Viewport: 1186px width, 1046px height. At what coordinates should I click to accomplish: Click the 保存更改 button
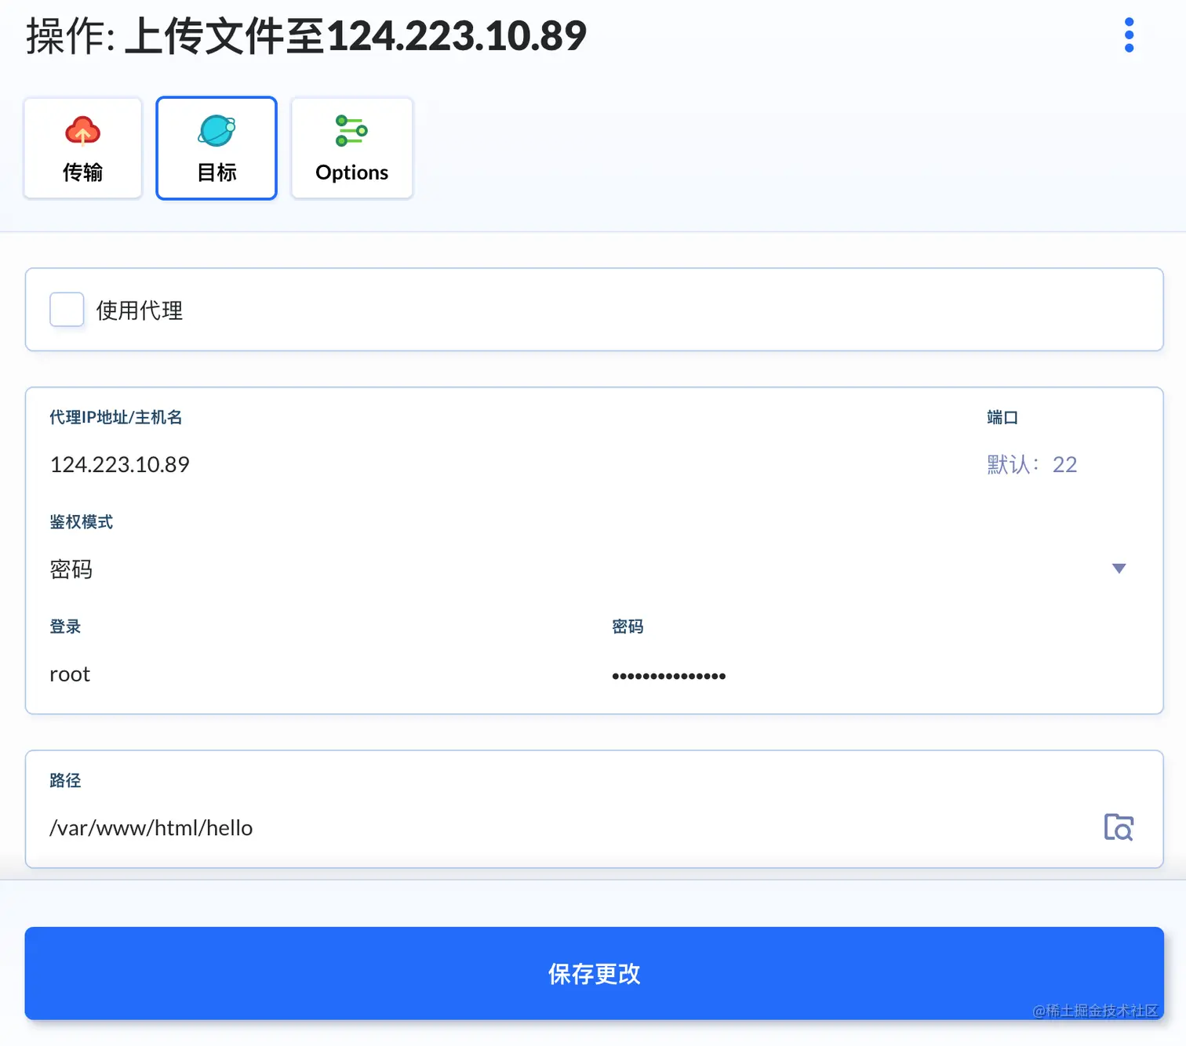click(x=594, y=973)
